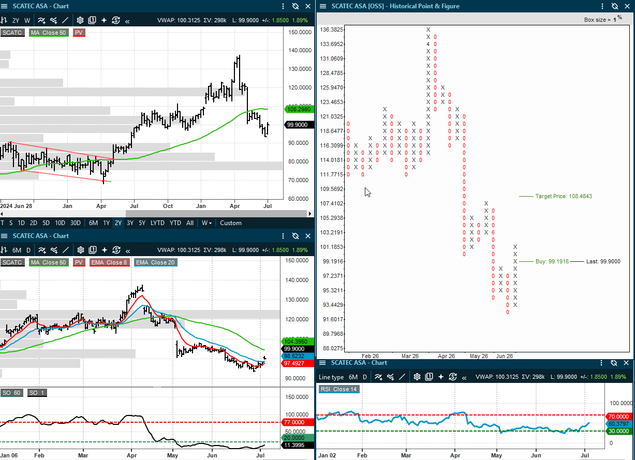Click right arrow of top-left chart scrollbar
635x460 pixels.
tap(311, 213)
